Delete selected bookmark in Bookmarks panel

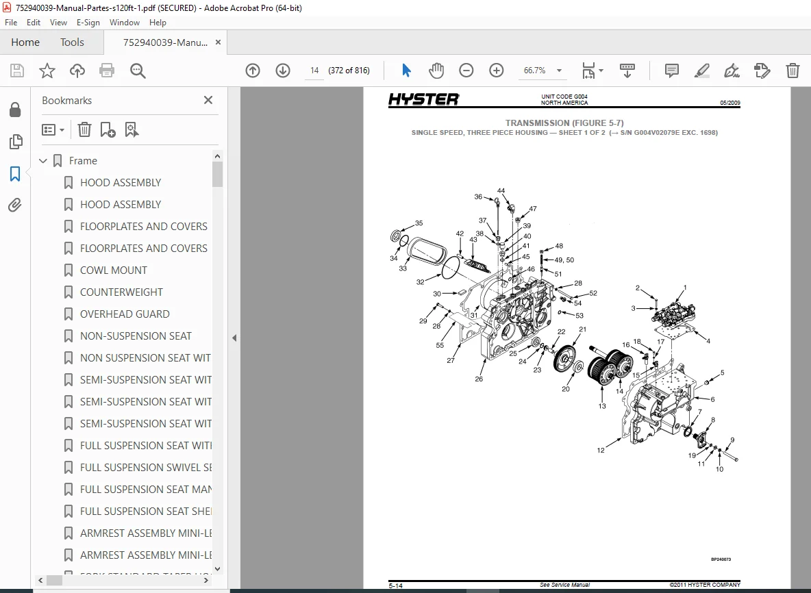click(84, 130)
